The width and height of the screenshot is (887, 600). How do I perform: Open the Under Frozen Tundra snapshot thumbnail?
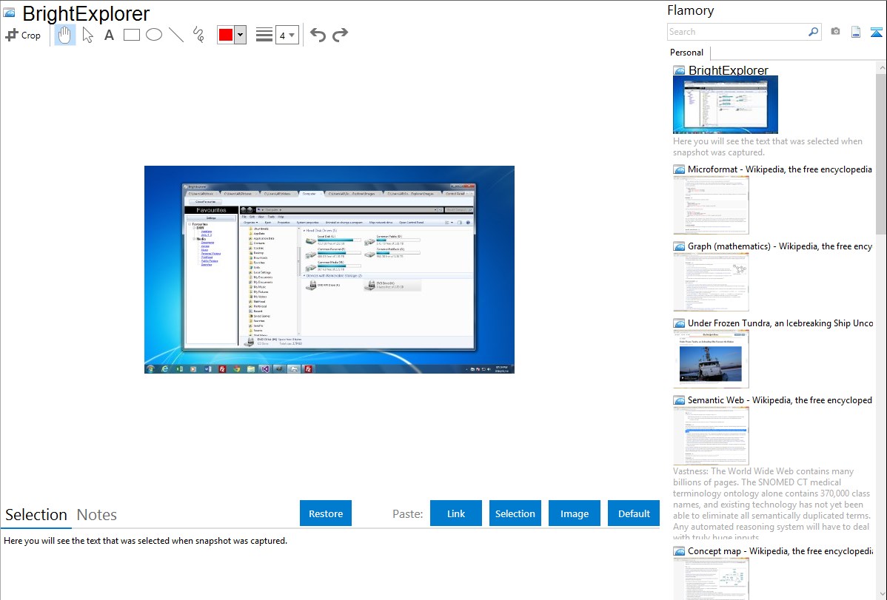[711, 359]
